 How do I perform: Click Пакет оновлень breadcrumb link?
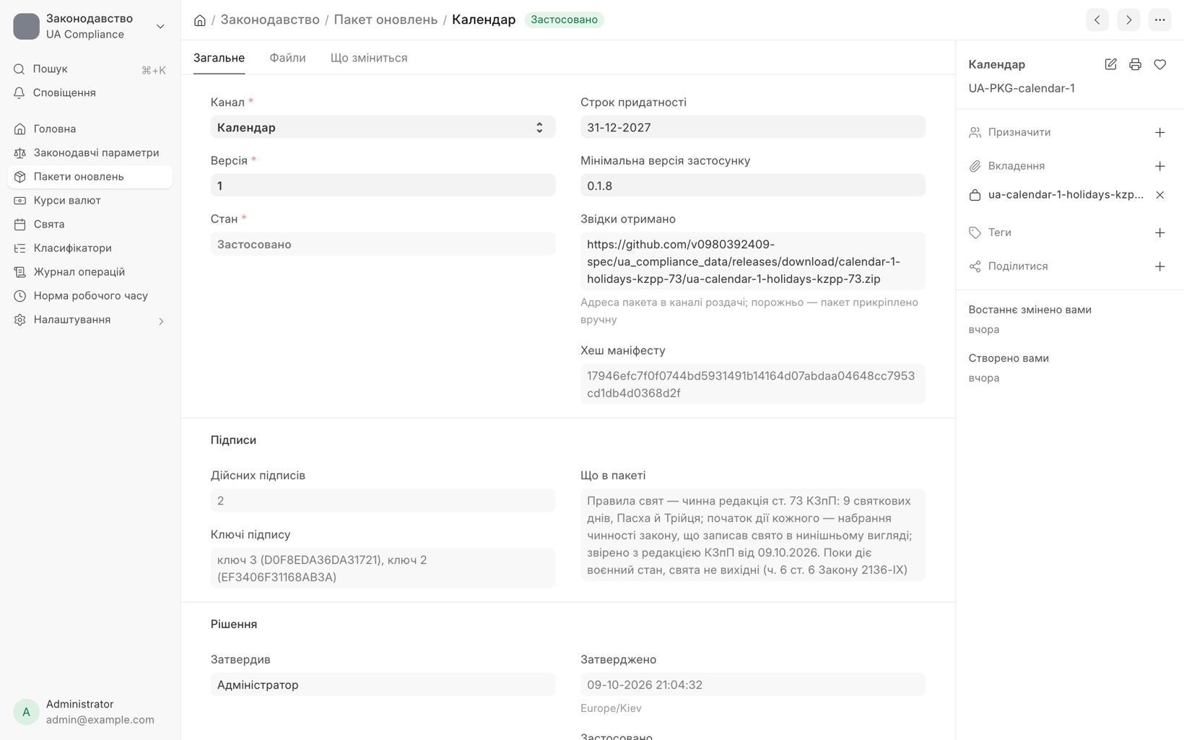pos(386,19)
